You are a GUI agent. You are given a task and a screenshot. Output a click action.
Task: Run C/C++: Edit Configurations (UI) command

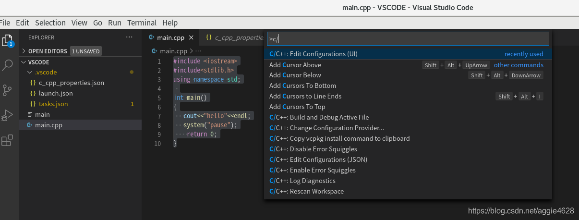408,54
